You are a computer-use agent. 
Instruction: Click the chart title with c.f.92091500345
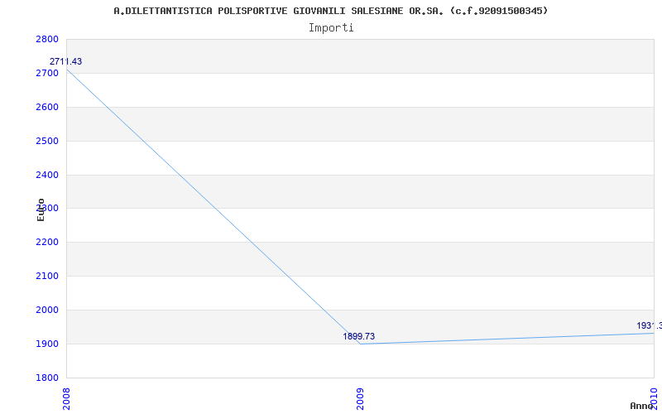click(x=330, y=11)
